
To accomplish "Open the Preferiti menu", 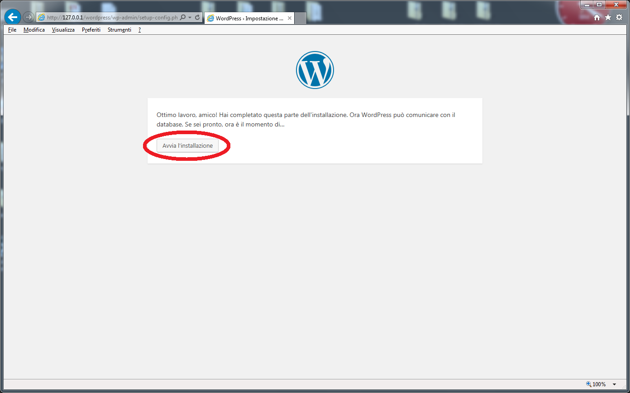I will (x=91, y=30).
